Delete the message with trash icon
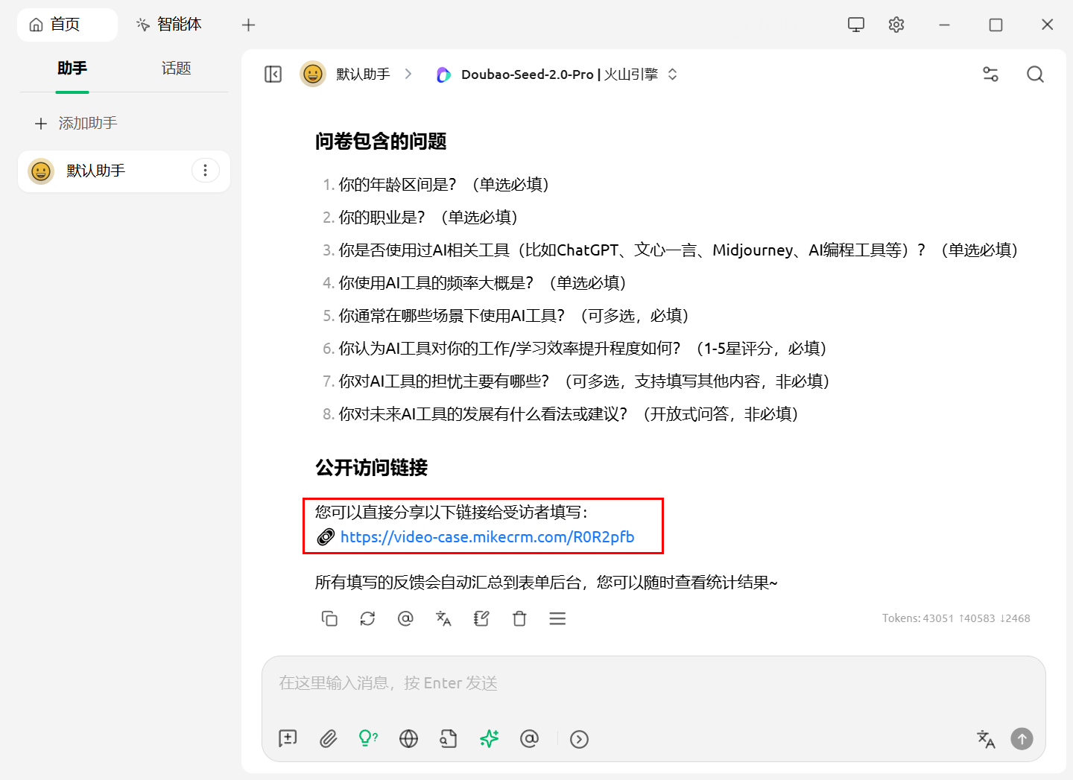 [x=519, y=618]
